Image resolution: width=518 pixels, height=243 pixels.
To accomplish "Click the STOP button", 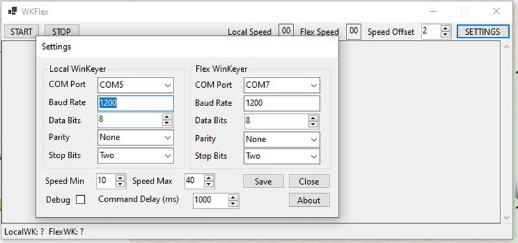I will point(62,32).
